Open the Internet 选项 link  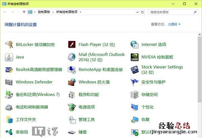click(154, 45)
